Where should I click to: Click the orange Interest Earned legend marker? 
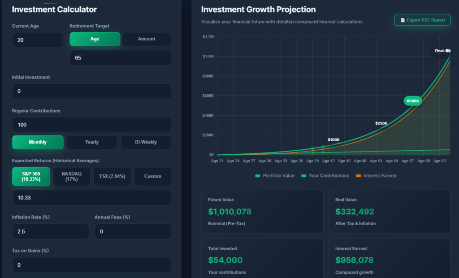(358, 176)
